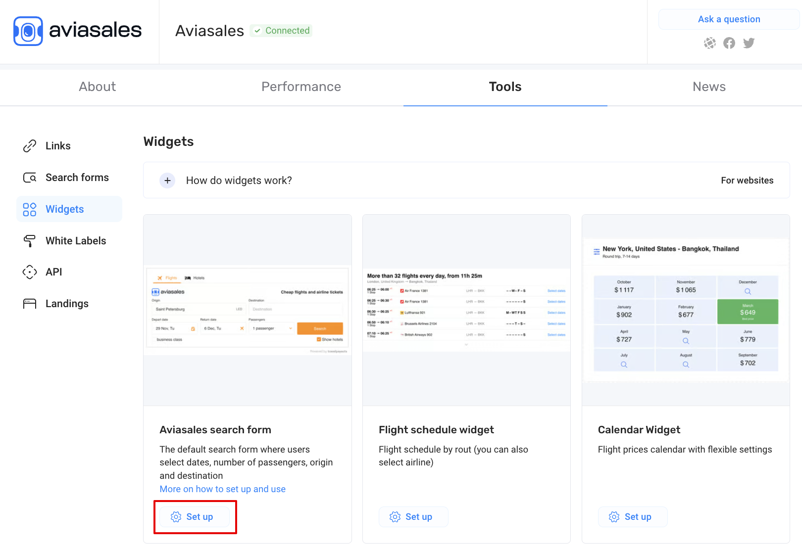
Task: Select Links label in the sidebar
Action: [58, 146]
